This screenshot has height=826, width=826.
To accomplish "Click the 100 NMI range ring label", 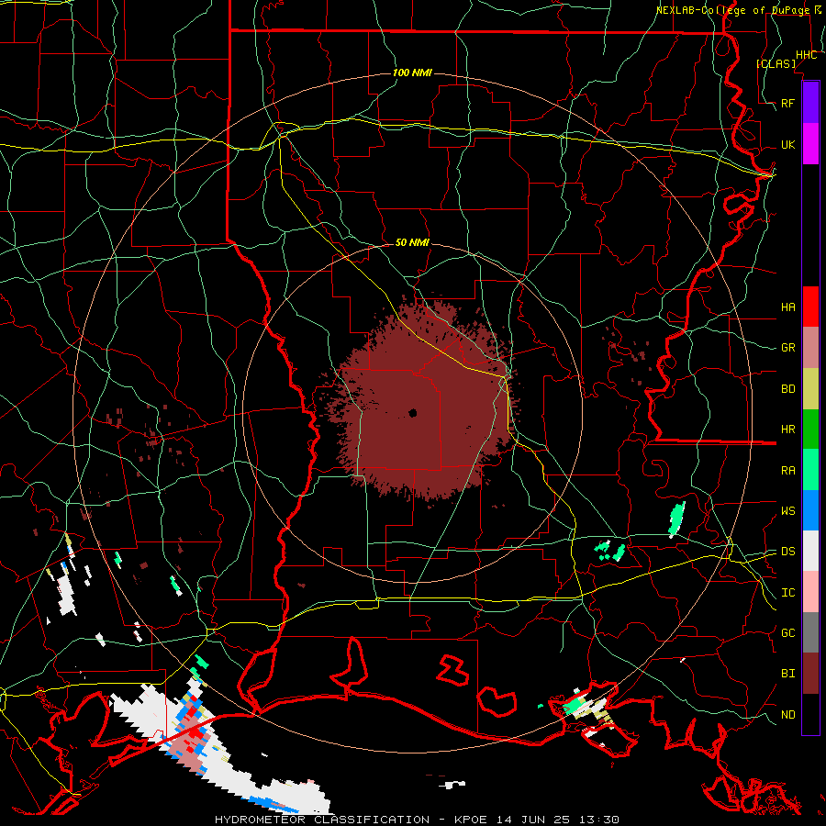I will coord(412,73).
